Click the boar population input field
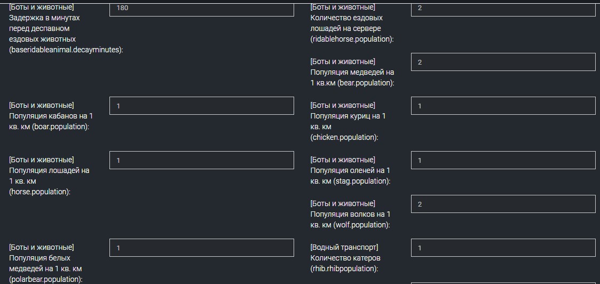Viewport: 600px width, 284px height. tap(201, 106)
